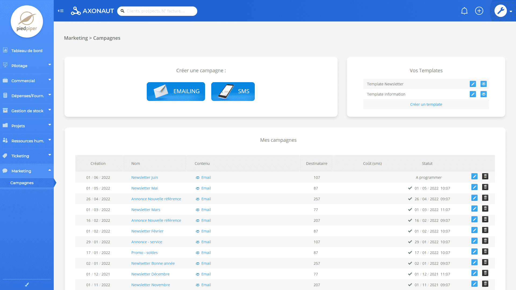
Task: Send Template Information via envelope icon
Action: [x=483, y=94]
